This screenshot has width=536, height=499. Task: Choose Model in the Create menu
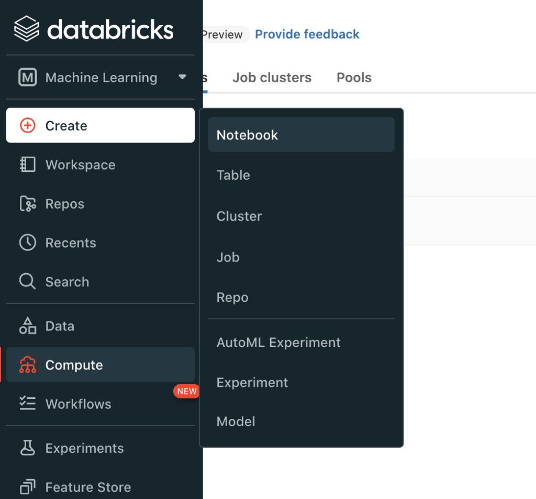[236, 421]
